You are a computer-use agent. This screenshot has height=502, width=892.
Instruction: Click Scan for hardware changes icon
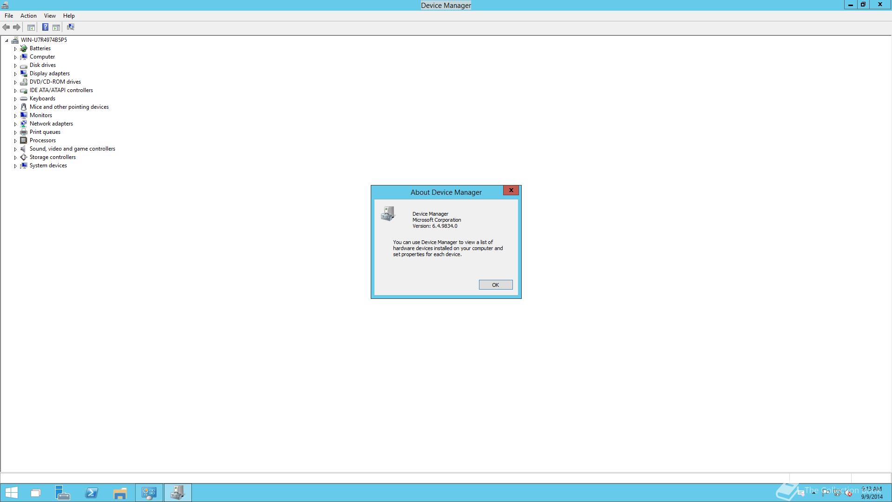pos(71,27)
